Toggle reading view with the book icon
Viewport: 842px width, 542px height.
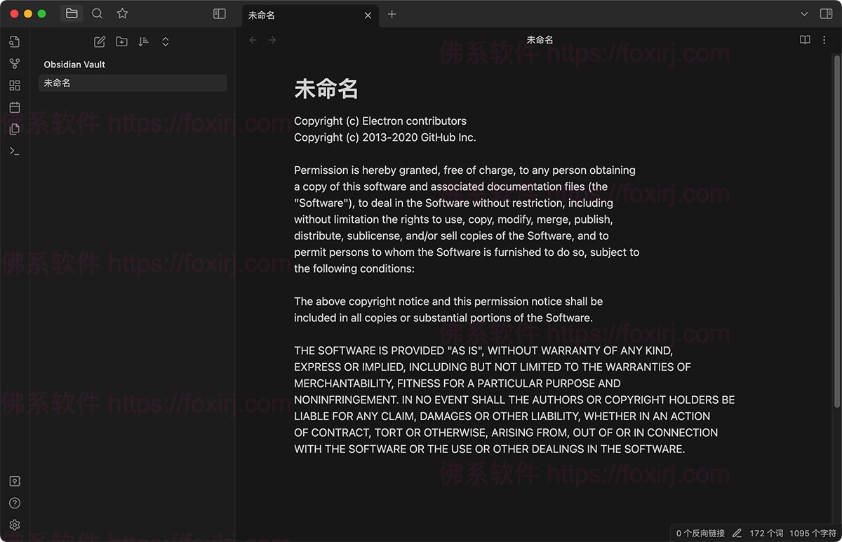tap(804, 40)
